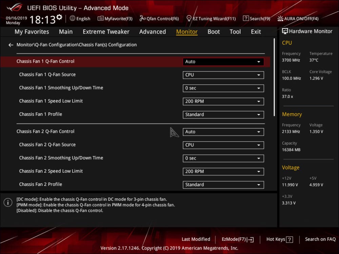This screenshot has width=339, height=254.
Task: Switch to EzMode(F7) text
Action: (234, 239)
